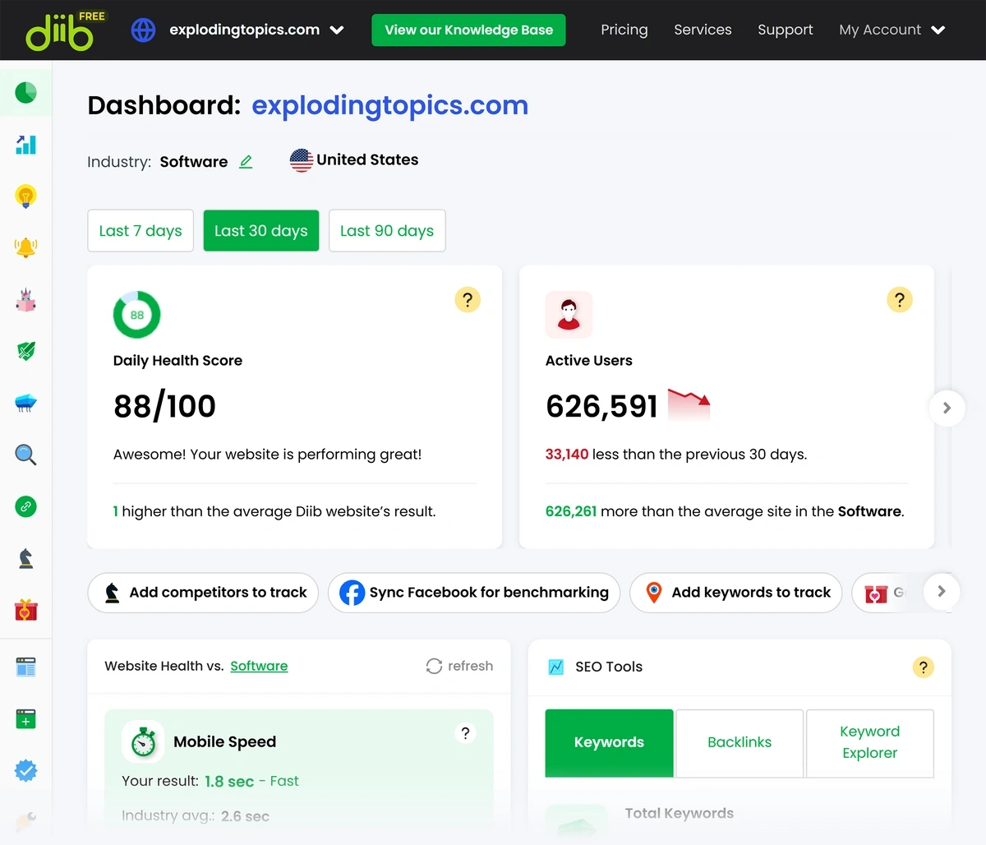The image size is (986, 845).
Task: Click the 626,261 comparison figure
Action: pos(571,511)
